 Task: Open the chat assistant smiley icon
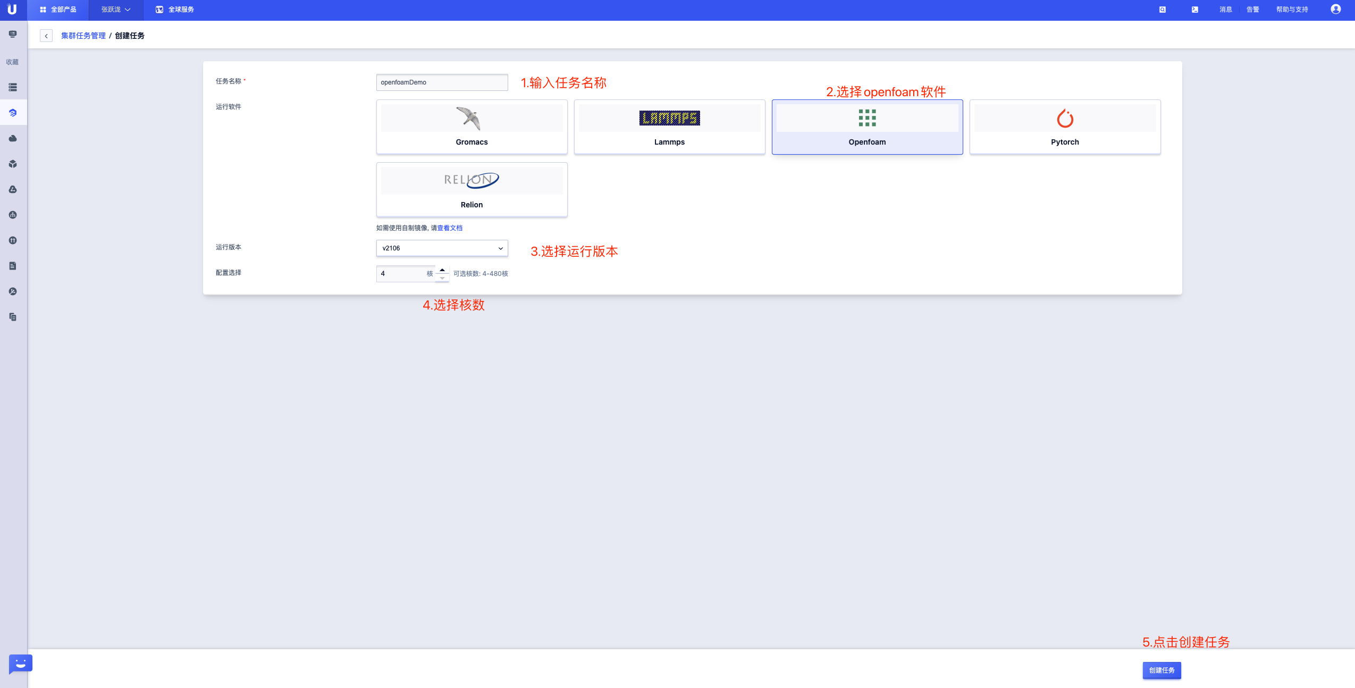pyautogui.click(x=20, y=664)
